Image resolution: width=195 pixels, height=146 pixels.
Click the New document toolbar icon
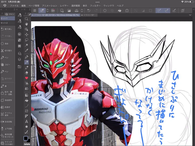pyautogui.click(x=62, y=11)
